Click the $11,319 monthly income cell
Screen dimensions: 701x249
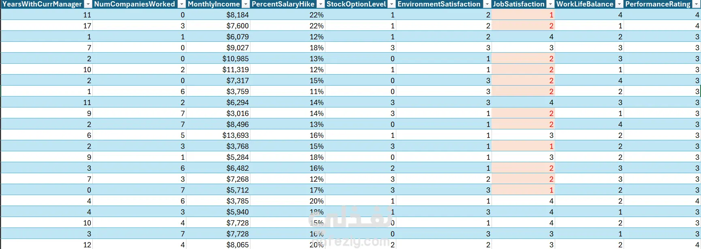pos(218,70)
